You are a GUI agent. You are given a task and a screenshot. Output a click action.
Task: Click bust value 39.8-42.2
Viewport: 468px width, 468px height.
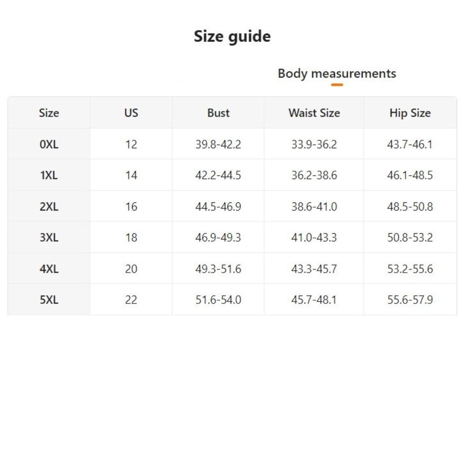coord(218,145)
